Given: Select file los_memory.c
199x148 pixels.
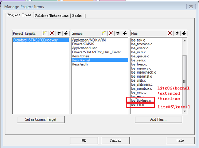Looking at the screenshot, I should pyautogui.click(x=141, y=68).
